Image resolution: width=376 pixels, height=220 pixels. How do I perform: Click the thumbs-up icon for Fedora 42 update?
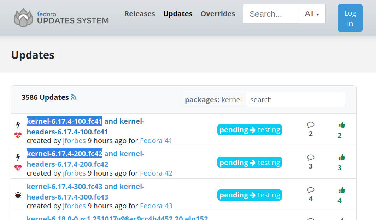coord(341,158)
